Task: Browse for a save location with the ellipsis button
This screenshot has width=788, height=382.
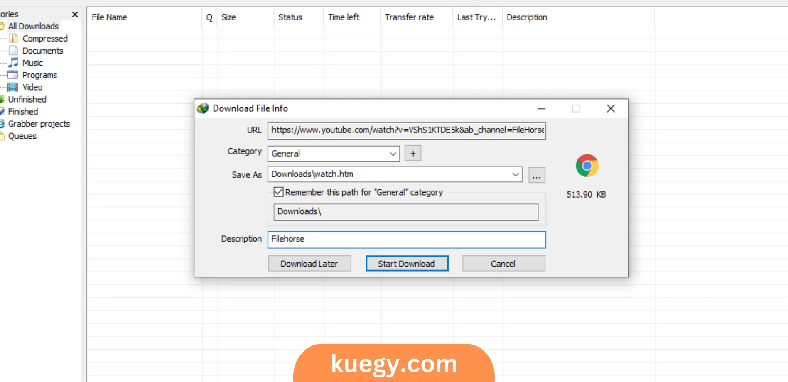Action: click(537, 175)
